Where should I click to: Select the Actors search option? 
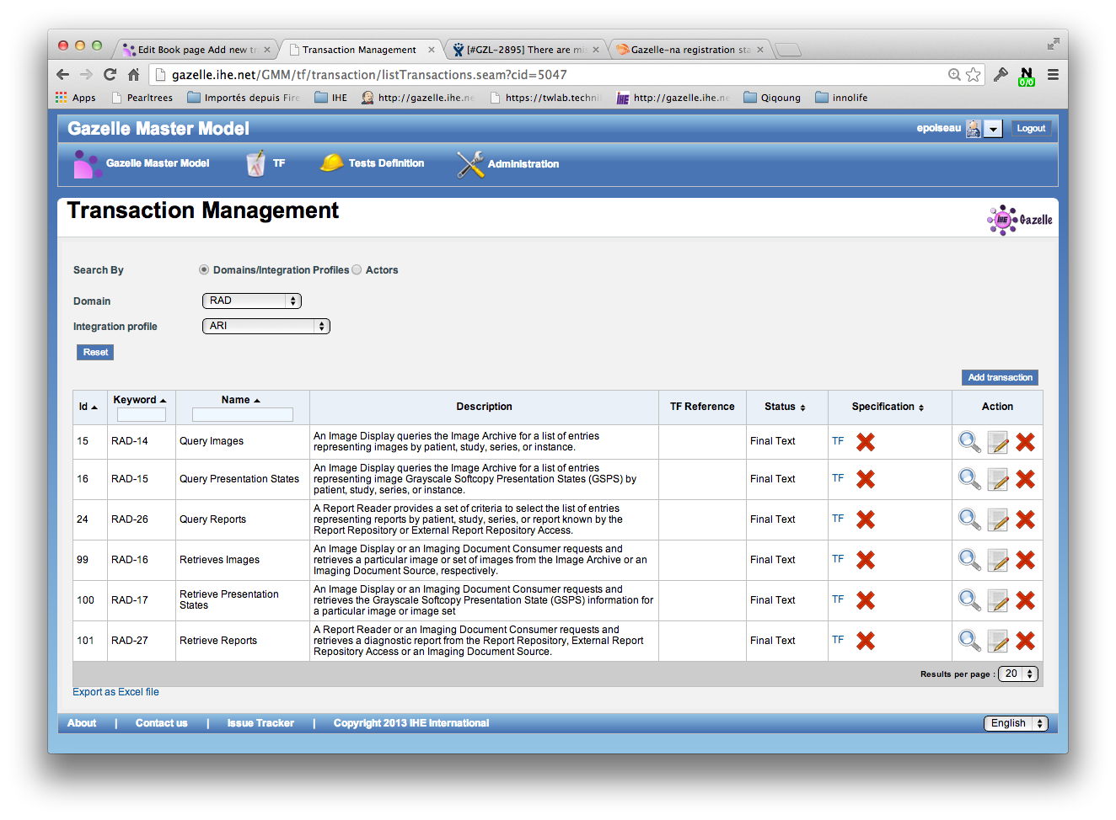357,270
